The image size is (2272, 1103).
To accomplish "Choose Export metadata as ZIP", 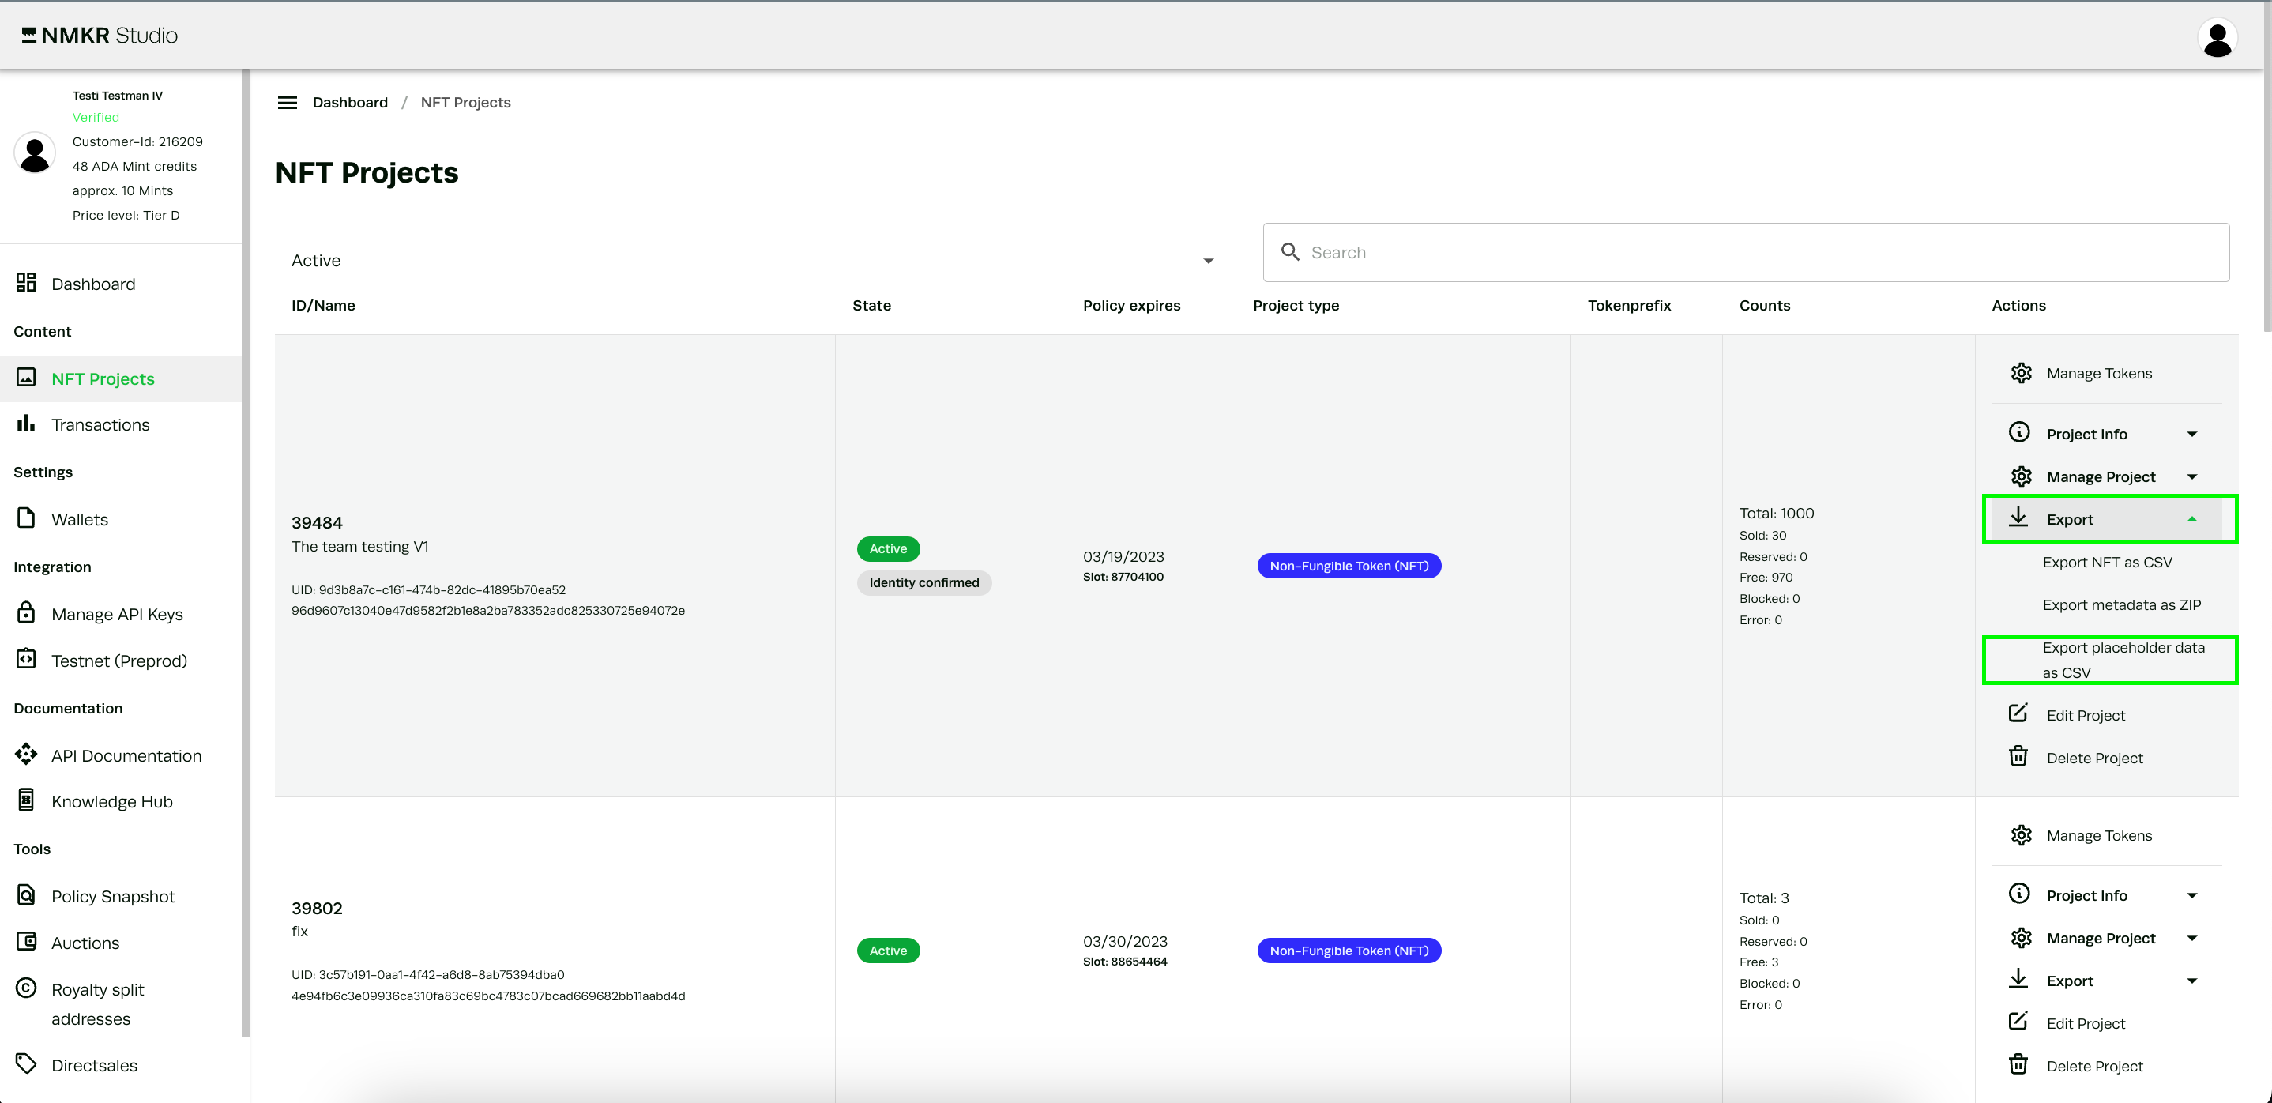I will click(x=2120, y=604).
